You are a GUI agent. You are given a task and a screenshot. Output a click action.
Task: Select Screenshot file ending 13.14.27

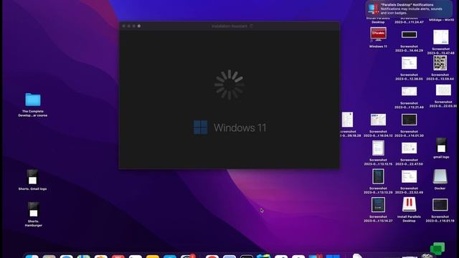[378, 205]
